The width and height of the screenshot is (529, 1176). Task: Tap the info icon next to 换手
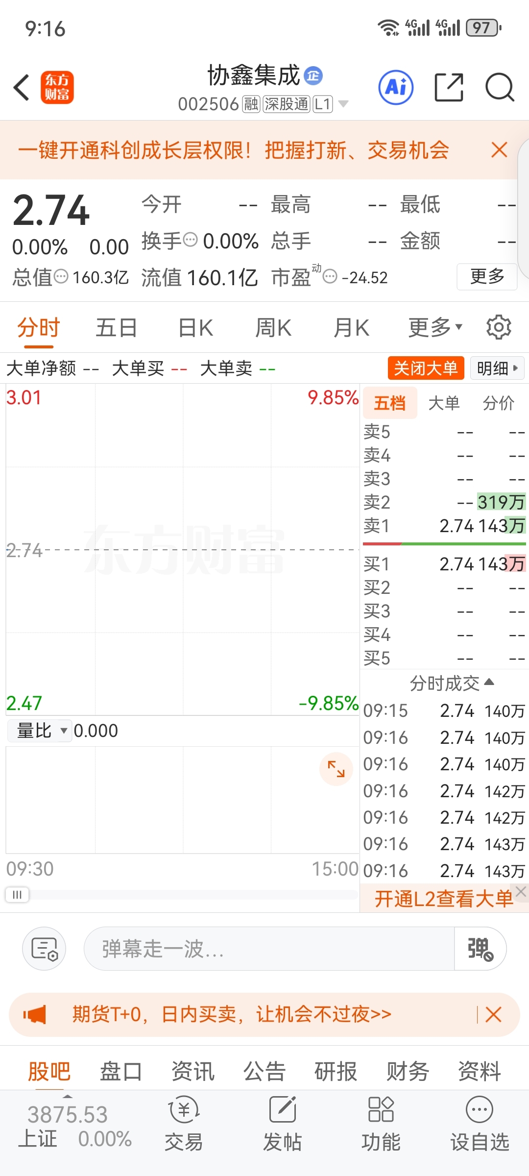point(190,240)
